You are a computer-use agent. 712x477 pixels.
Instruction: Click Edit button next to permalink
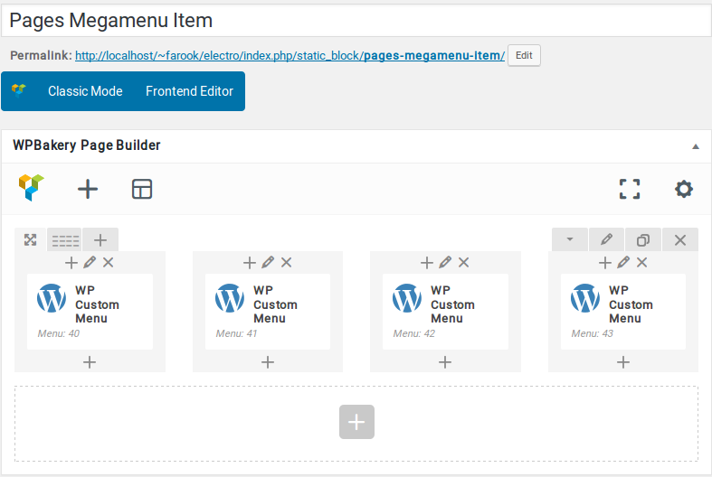(x=524, y=55)
